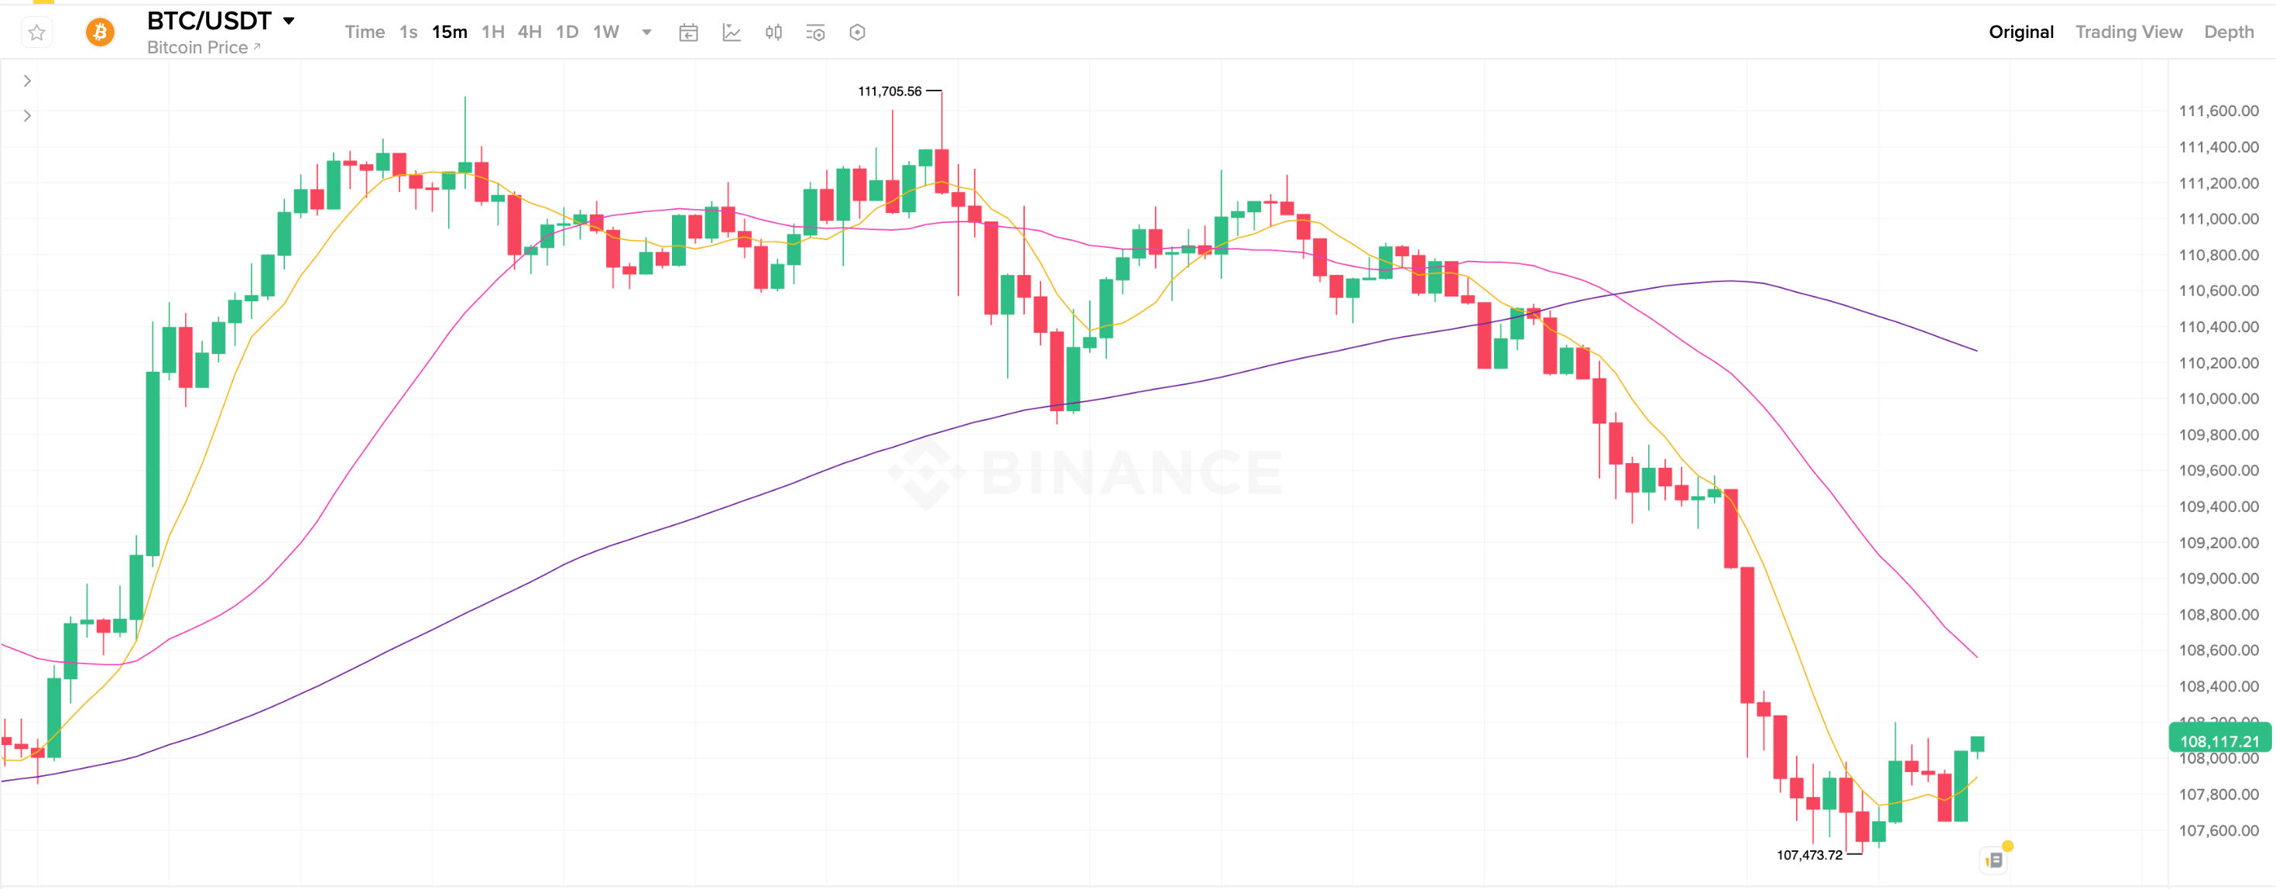Switch chart view to Original
This screenshot has height=889, width=2276.
[2021, 32]
